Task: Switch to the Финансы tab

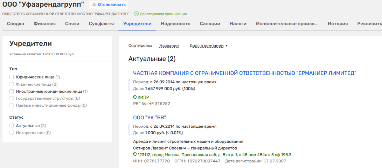Action: [x=44, y=24]
